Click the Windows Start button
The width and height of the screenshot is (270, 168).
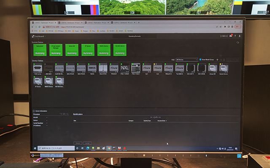[35, 148]
